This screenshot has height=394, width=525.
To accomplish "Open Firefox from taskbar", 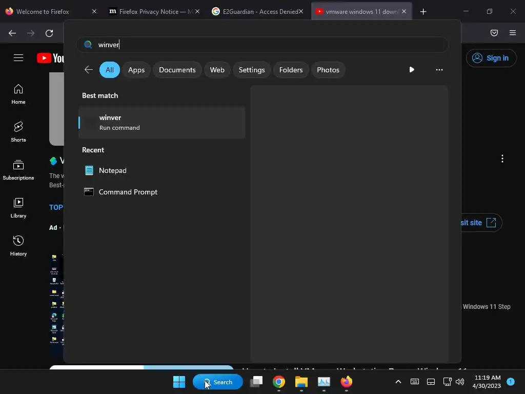I will (346, 382).
